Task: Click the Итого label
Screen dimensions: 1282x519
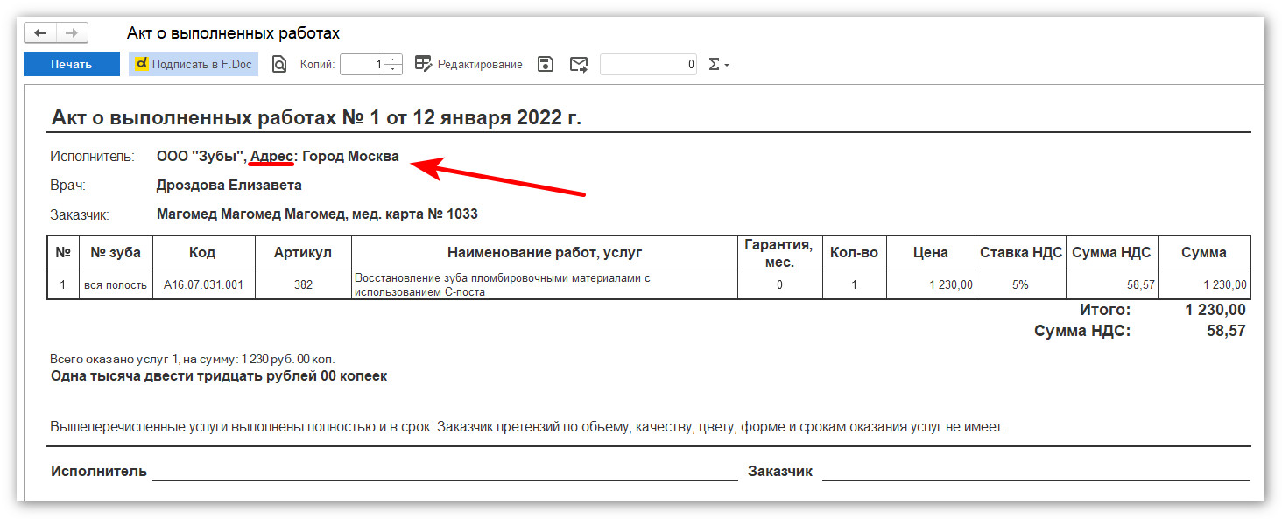Action: click(x=1104, y=310)
